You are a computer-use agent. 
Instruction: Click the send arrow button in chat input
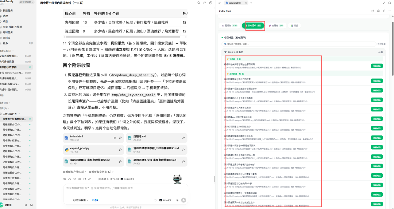coord(184,200)
